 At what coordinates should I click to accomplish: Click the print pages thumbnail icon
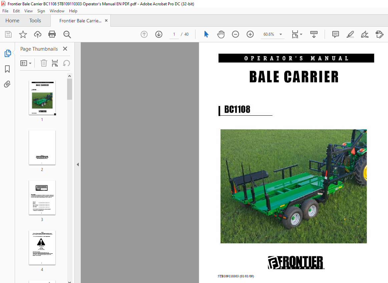coord(55,63)
